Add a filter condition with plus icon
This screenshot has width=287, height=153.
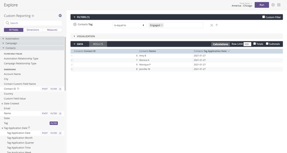217,25
